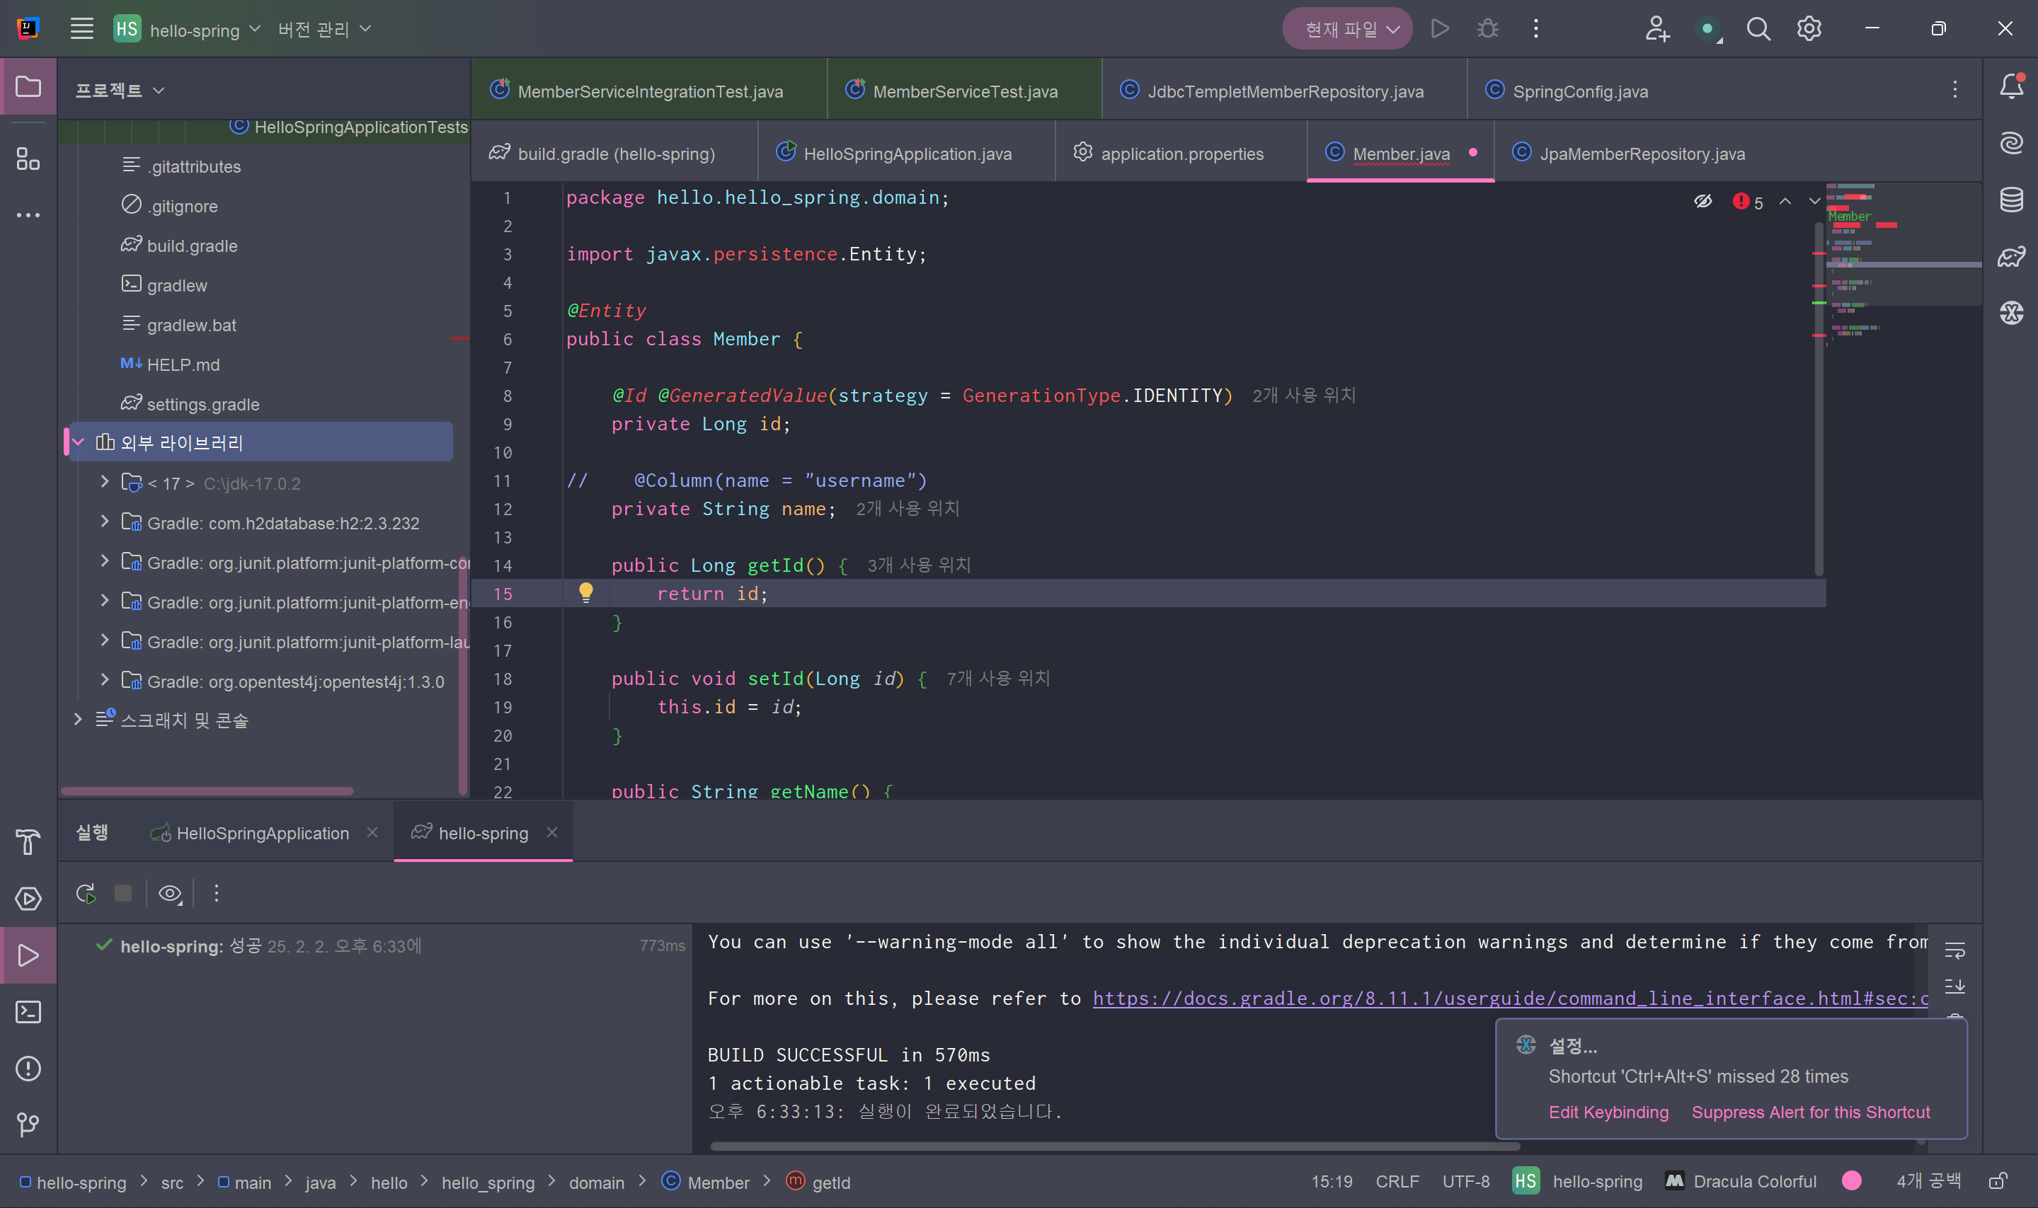Open the 현재 파일 run configuration dropdown

1346,29
